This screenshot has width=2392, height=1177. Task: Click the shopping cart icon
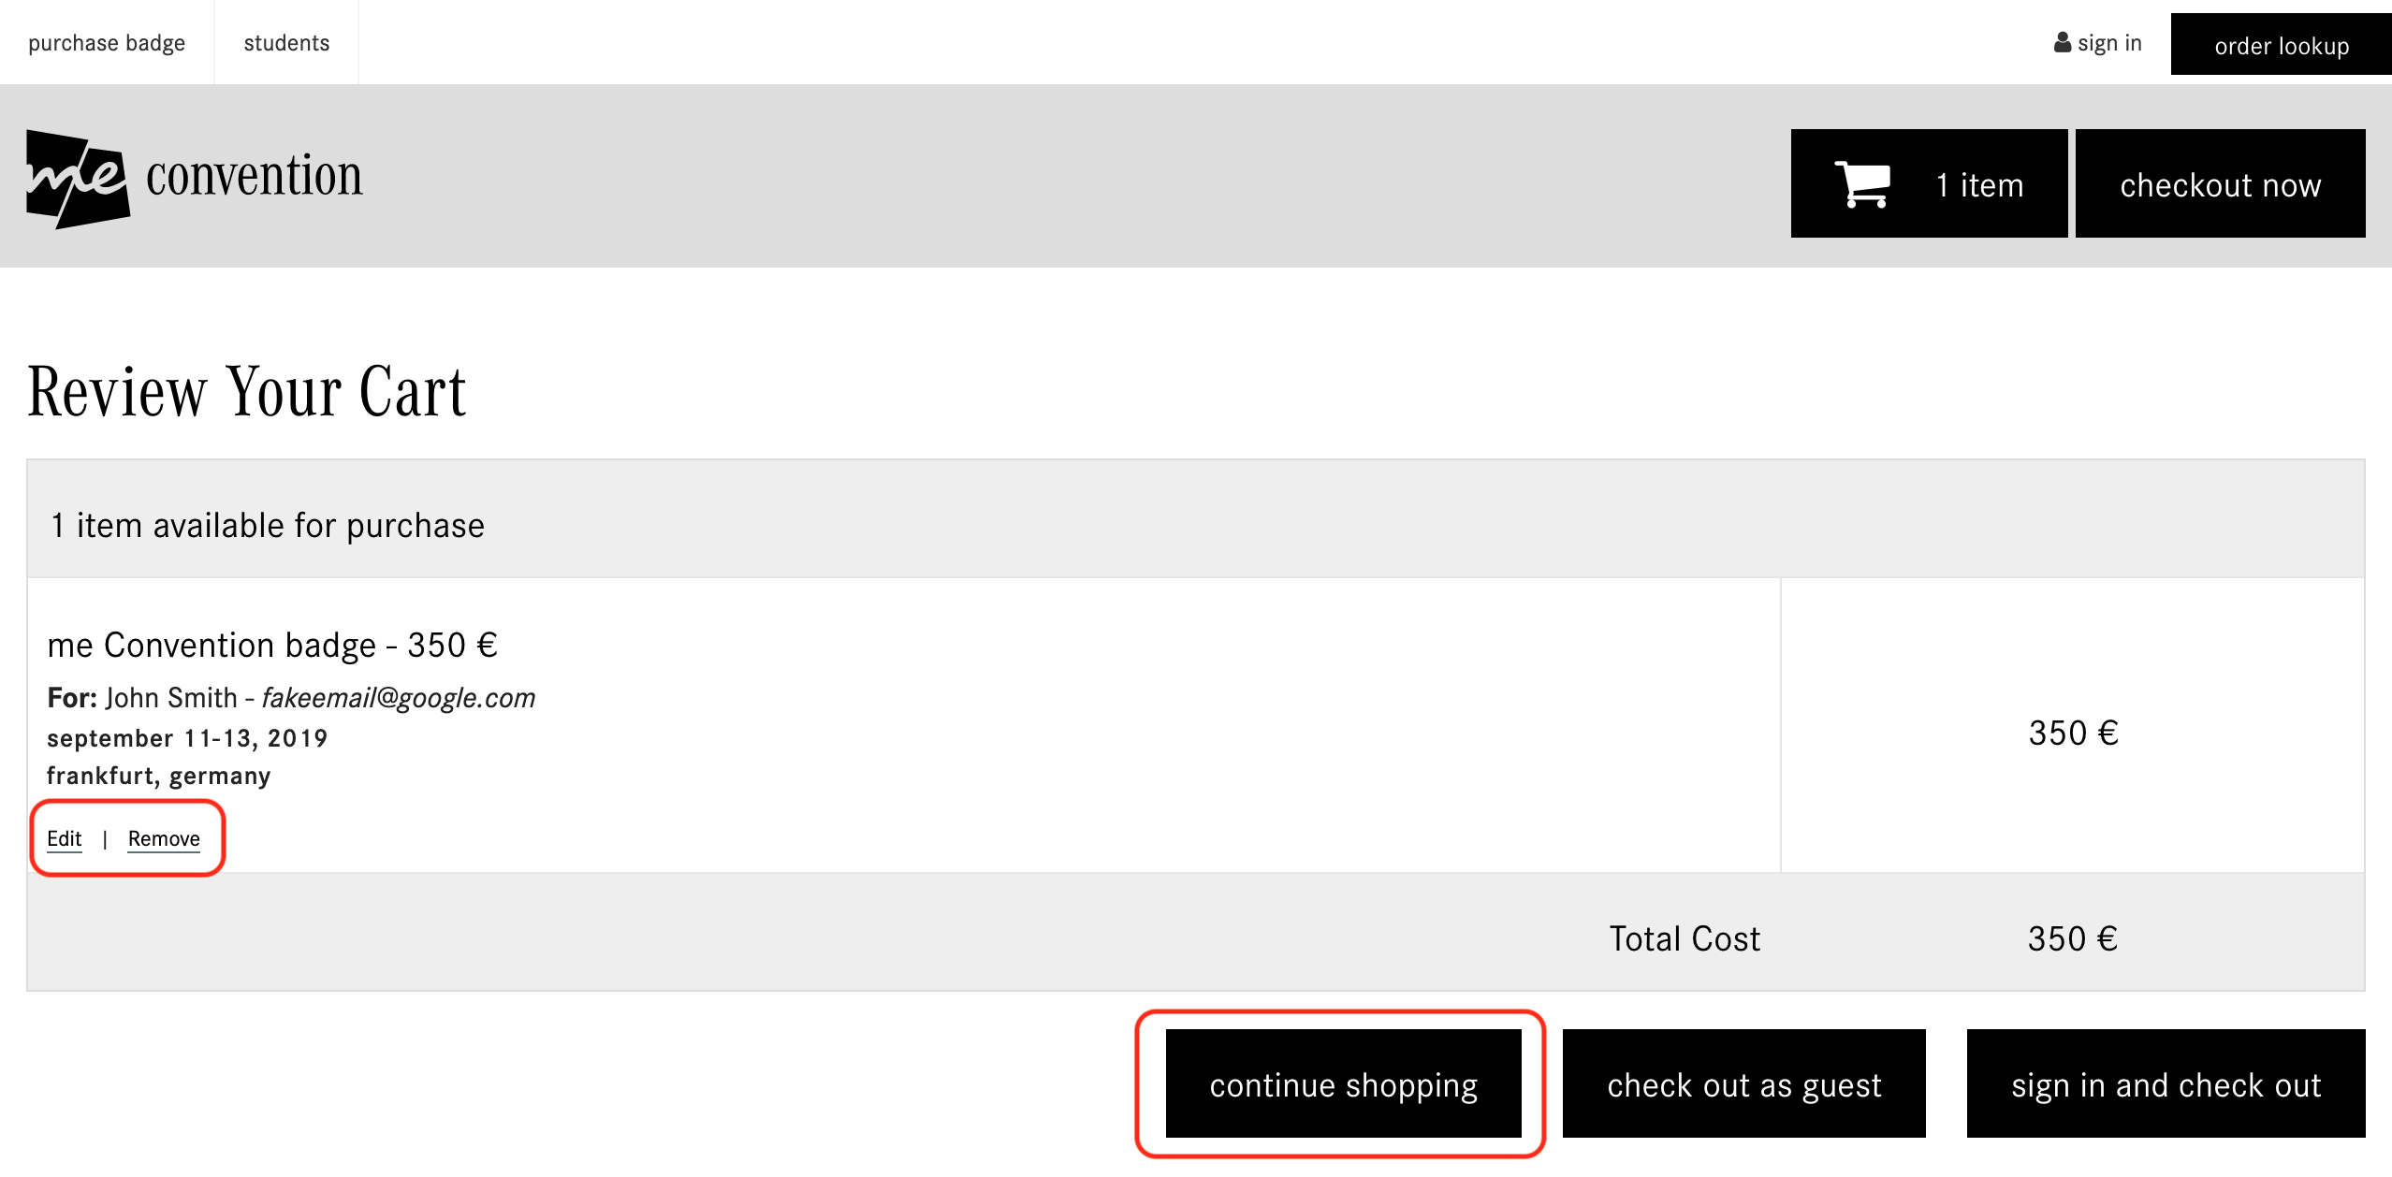point(1862,184)
